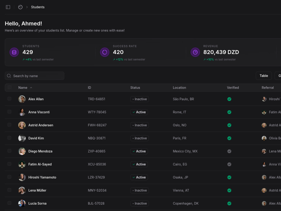Click David Kim's Inactive status badge

[139, 138]
